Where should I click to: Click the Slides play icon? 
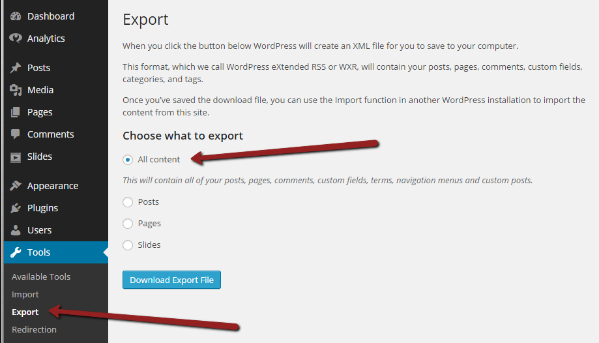(x=16, y=157)
